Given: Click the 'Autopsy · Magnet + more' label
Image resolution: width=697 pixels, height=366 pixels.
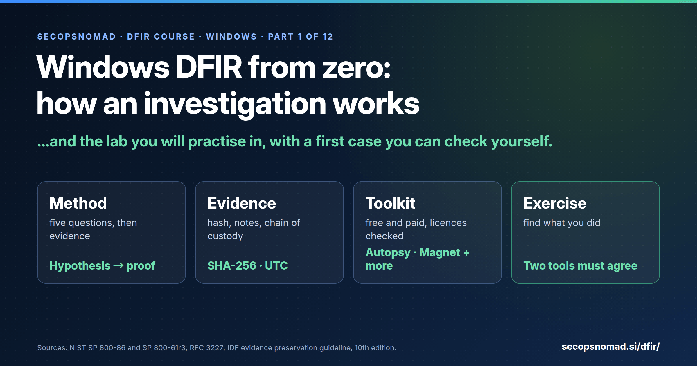Looking at the screenshot, I should [417, 259].
